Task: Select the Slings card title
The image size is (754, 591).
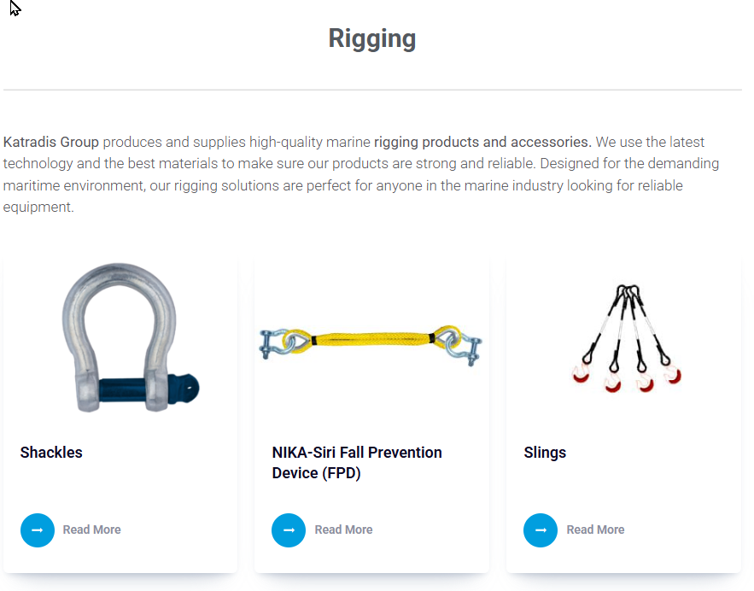Action: pyautogui.click(x=545, y=453)
